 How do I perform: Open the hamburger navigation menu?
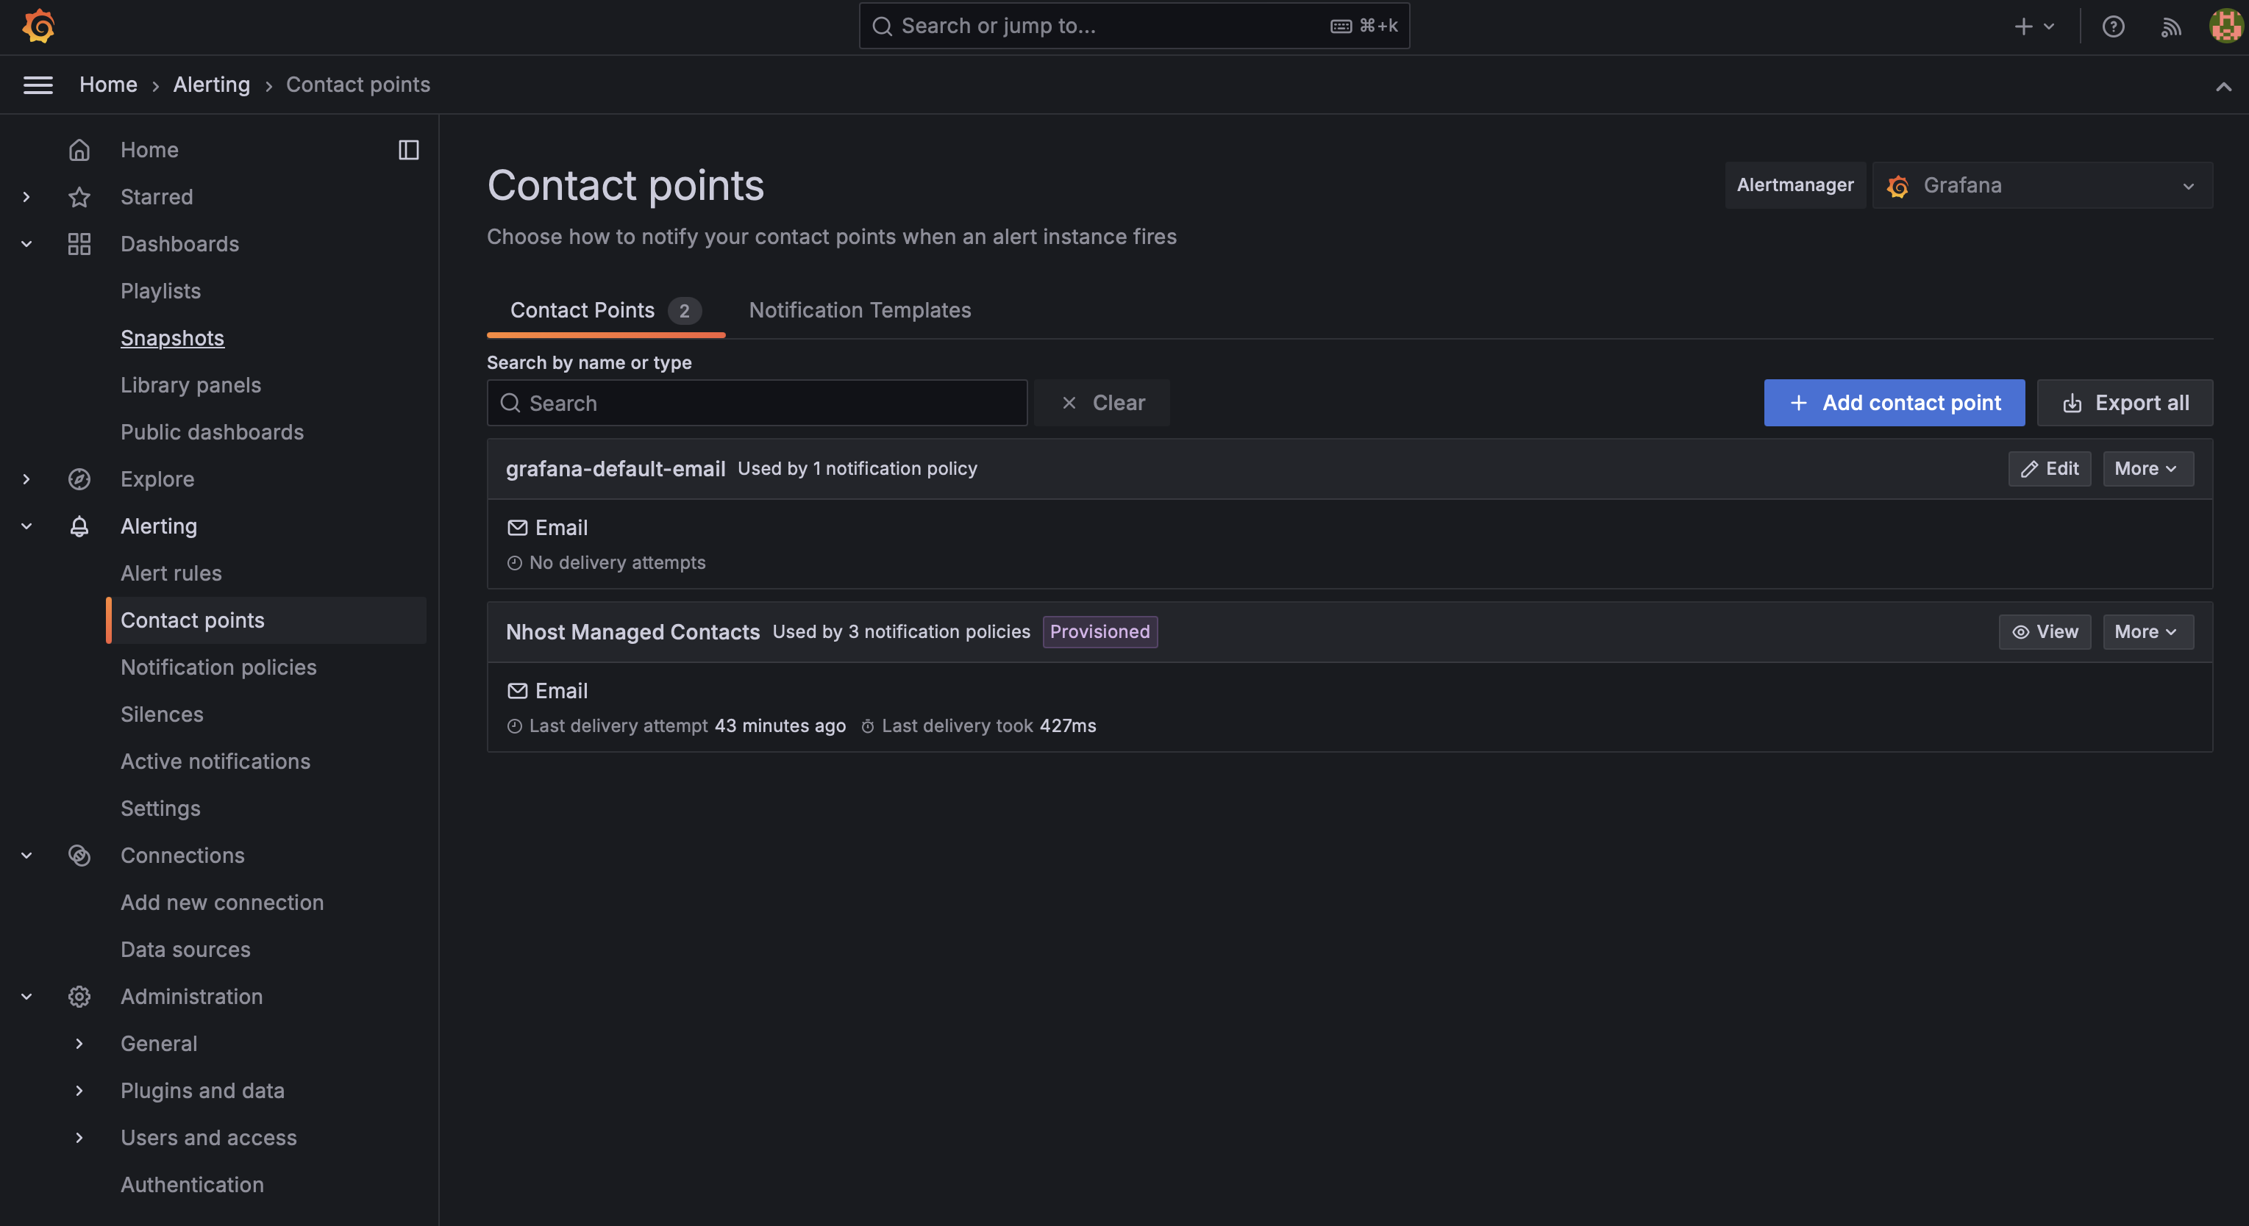38,85
